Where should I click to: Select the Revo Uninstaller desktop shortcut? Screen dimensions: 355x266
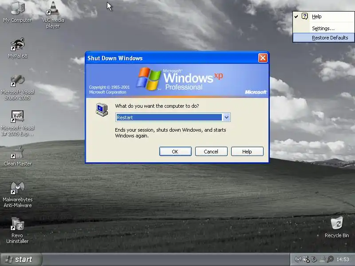tap(17, 230)
